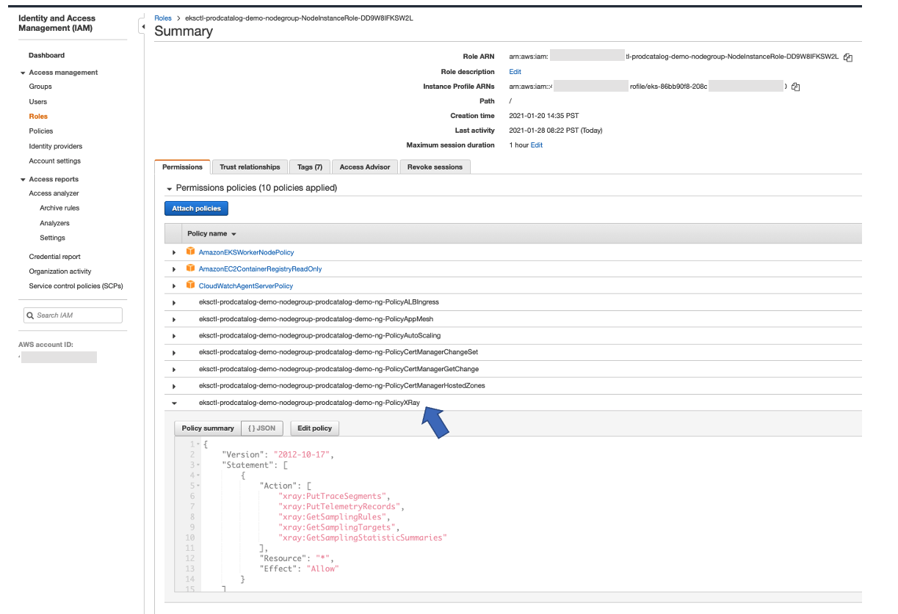This screenshot has height=614, width=898.
Task: Fold the Statement array on line 3
Action: click(198, 465)
